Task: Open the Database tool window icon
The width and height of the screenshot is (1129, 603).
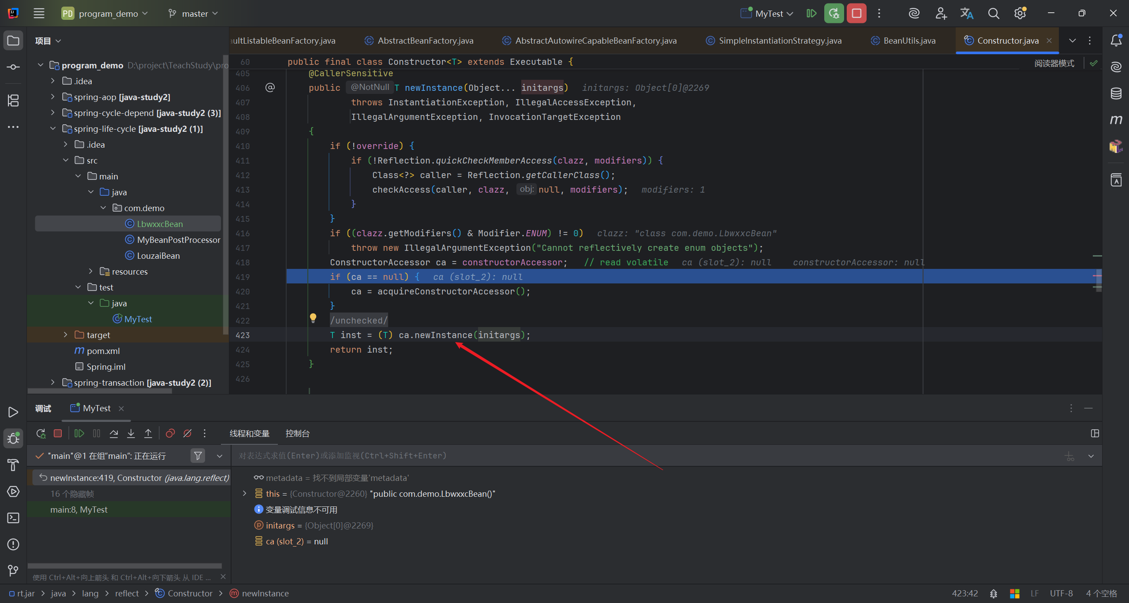Action: [x=1116, y=93]
